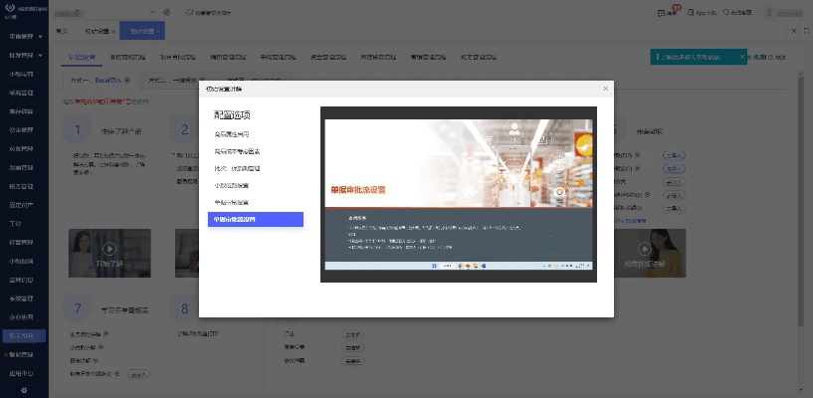The width and height of the screenshot is (813, 398).
Task: Select the 方式一 Excel导入 tab
Action: [x=97, y=79]
